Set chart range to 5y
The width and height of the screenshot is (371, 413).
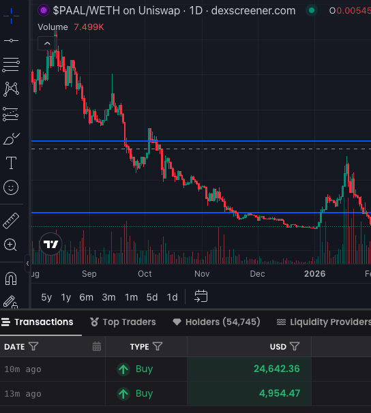coord(46,297)
